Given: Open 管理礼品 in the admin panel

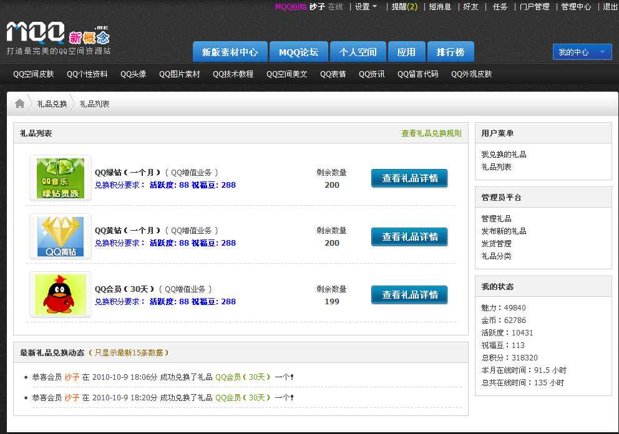Looking at the screenshot, I should [496, 219].
